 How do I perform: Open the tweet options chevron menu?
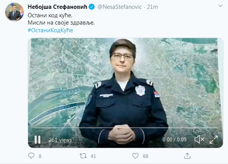point(221,6)
